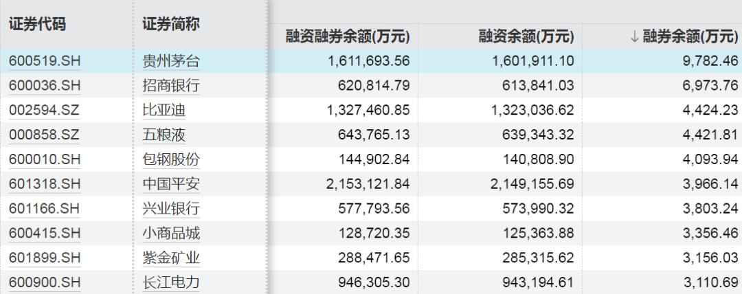This screenshot has width=742, height=294.
Task: Click the value 1,601,911.10
Action: (x=532, y=61)
